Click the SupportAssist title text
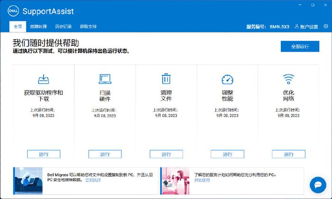 (48, 11)
